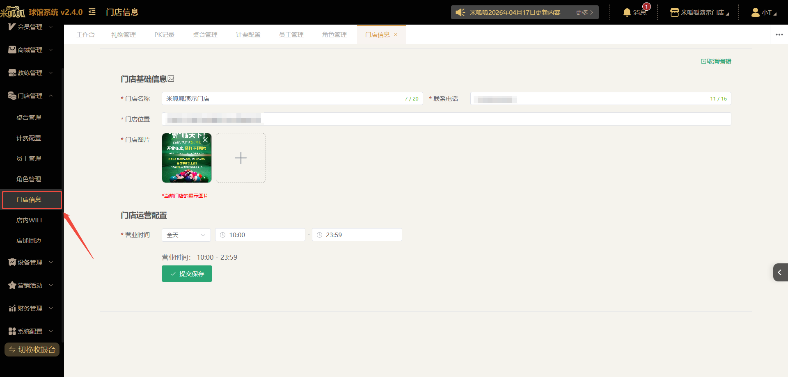Viewport: 788px width, 377px height.
Task: Close the 门店信息 tab
Action: (x=396, y=34)
